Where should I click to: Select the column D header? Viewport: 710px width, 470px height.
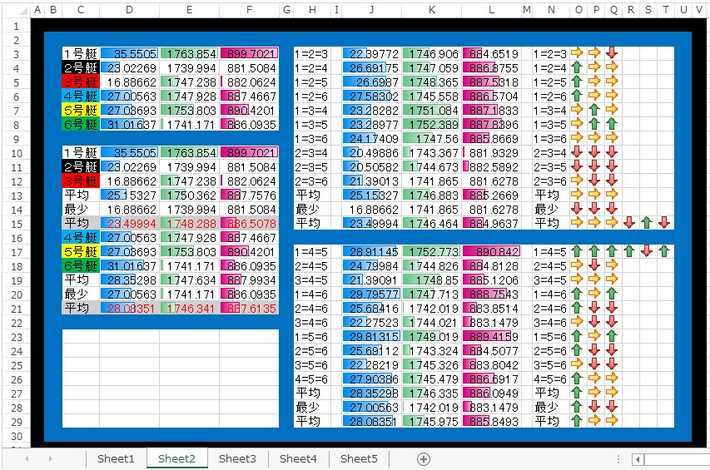[x=130, y=10]
